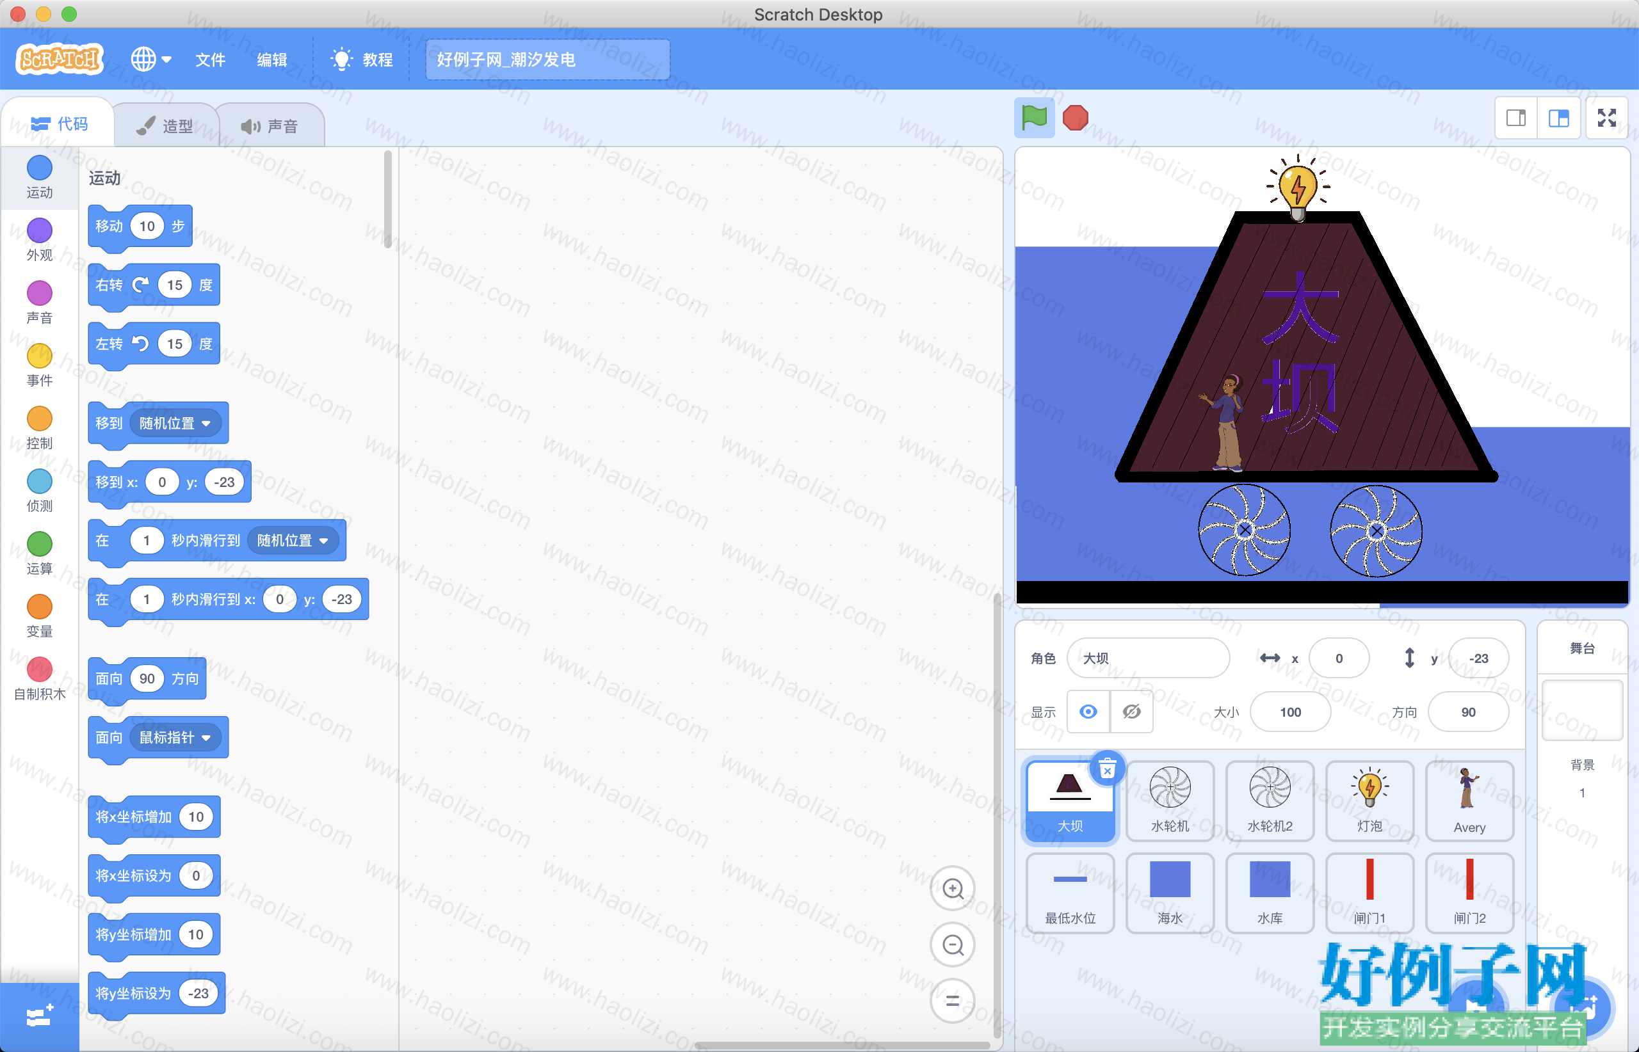Viewport: 1639px width, 1052px height.
Task: Click the sprite x position field
Action: (x=1339, y=658)
